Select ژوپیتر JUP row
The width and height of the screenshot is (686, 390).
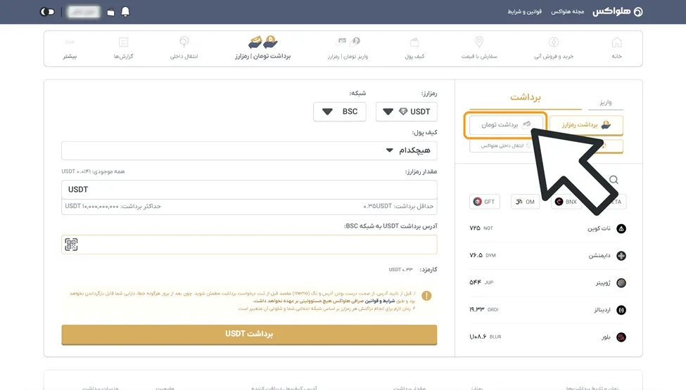[x=548, y=282]
